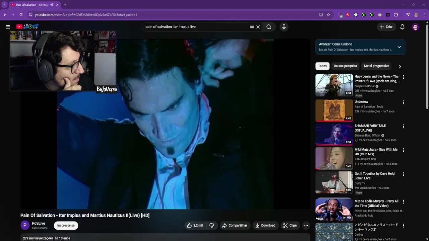Viewport: 429px width, 241px height.
Task: Clear the search query with the X
Action: point(258,27)
